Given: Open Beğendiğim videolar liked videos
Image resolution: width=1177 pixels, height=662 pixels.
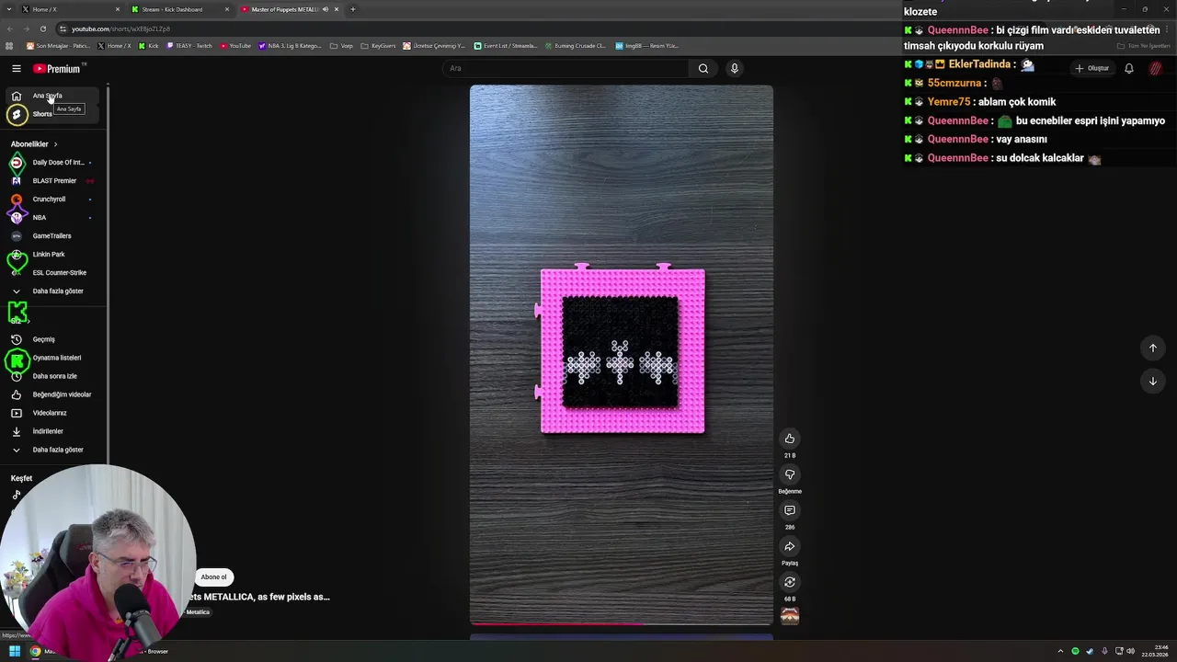Looking at the screenshot, I should point(52,394).
